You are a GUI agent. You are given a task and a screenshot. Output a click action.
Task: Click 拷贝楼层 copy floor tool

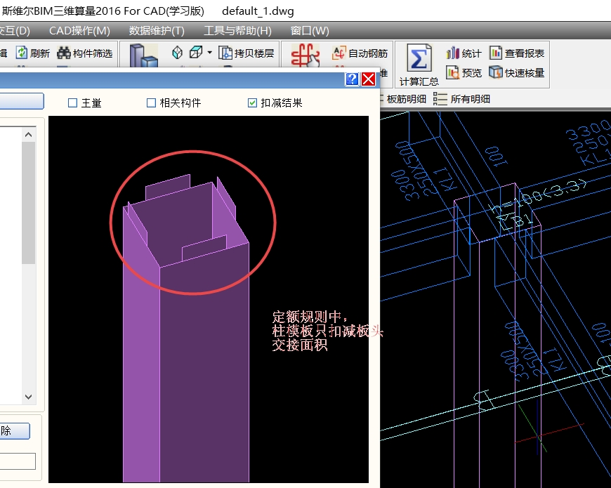click(x=247, y=53)
